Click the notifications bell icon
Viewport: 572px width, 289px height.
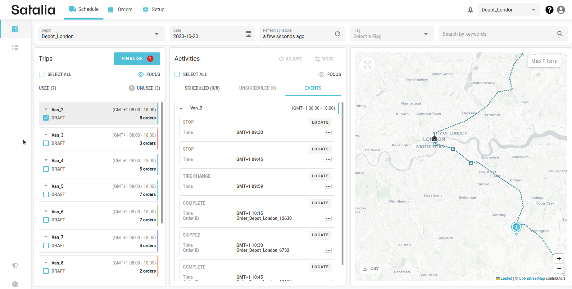tap(470, 10)
